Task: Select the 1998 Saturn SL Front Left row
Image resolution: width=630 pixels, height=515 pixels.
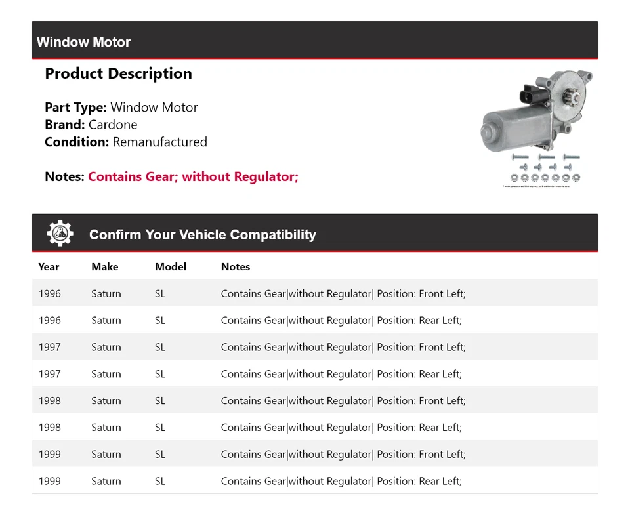Action: click(315, 401)
